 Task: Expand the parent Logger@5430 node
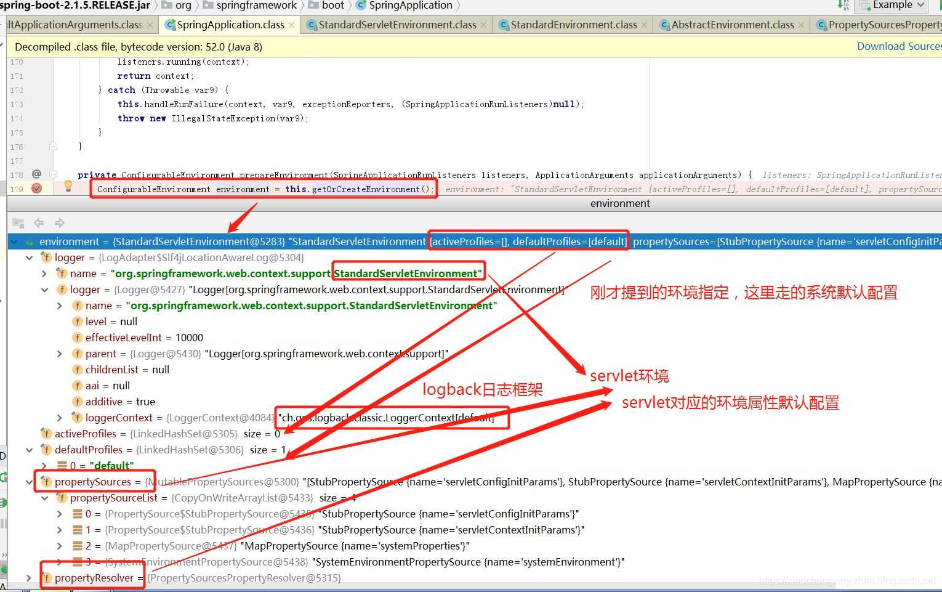60,354
